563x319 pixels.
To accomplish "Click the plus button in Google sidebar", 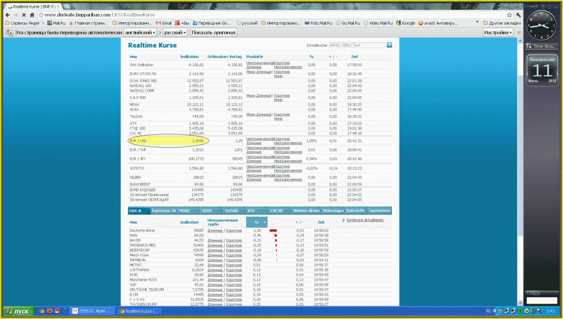I will (543, 6).
